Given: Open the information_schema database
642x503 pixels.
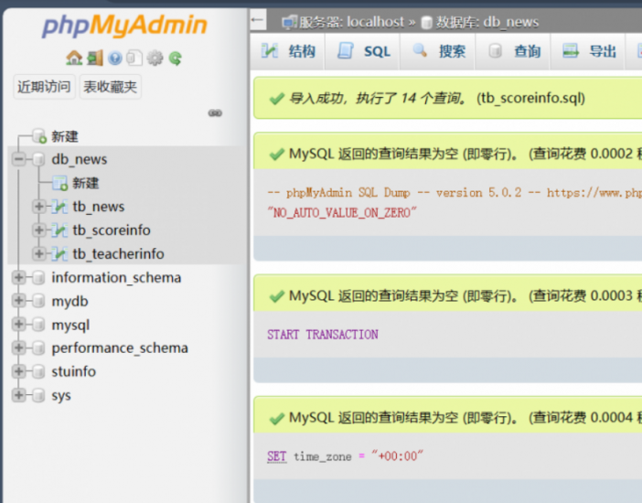Looking at the screenshot, I should click(x=116, y=278).
